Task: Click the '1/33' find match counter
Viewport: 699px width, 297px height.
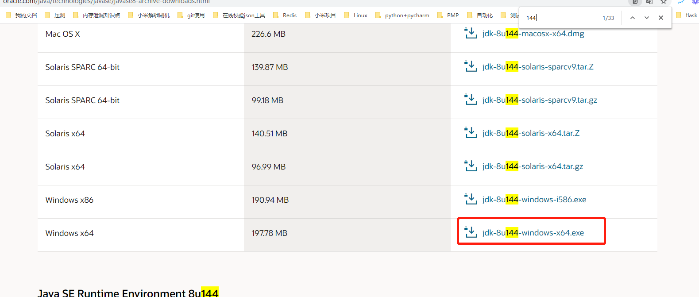Action: click(x=608, y=18)
